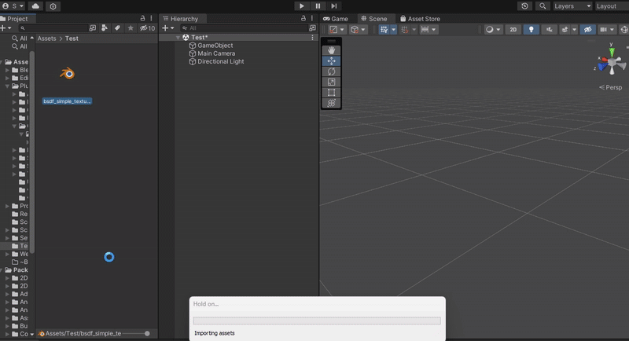This screenshot has height=341, width=629.
Task: Click the Step frame button
Action: [x=334, y=6]
